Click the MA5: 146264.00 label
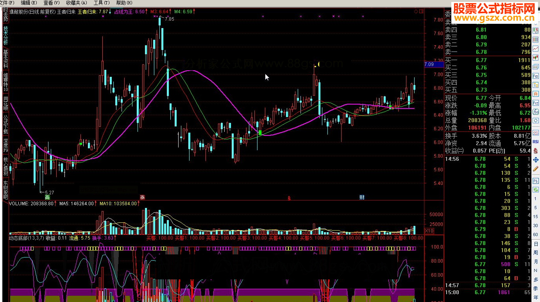Image resolution: width=540 pixels, height=302 pixels. point(77,203)
